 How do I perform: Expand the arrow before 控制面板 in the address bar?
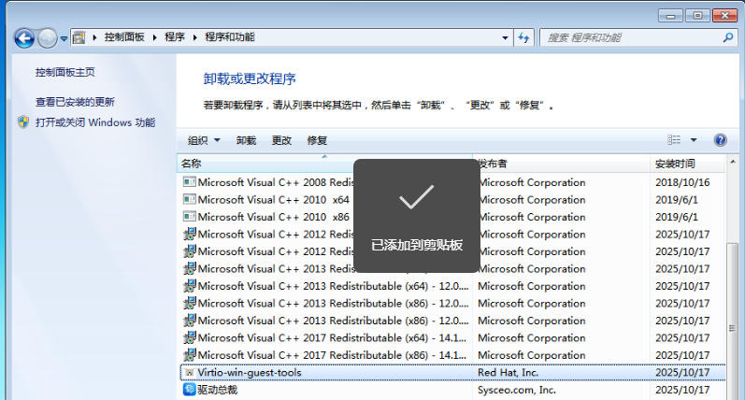(x=94, y=37)
